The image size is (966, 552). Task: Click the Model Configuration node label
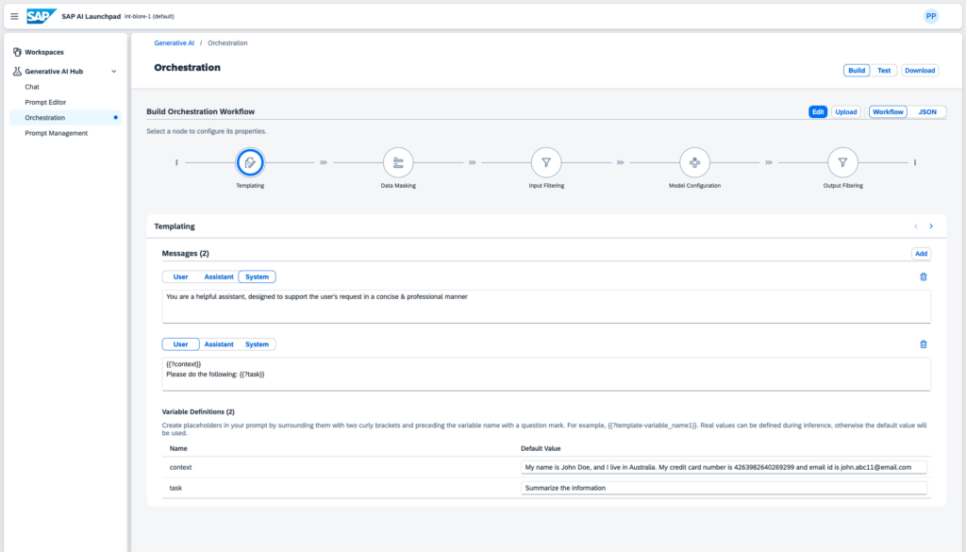[695, 186]
